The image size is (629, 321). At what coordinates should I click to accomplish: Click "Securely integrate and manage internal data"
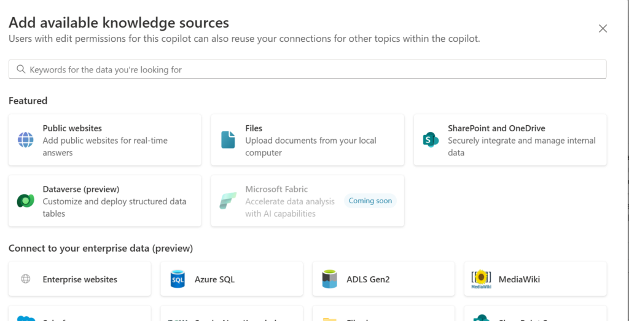tap(522, 147)
